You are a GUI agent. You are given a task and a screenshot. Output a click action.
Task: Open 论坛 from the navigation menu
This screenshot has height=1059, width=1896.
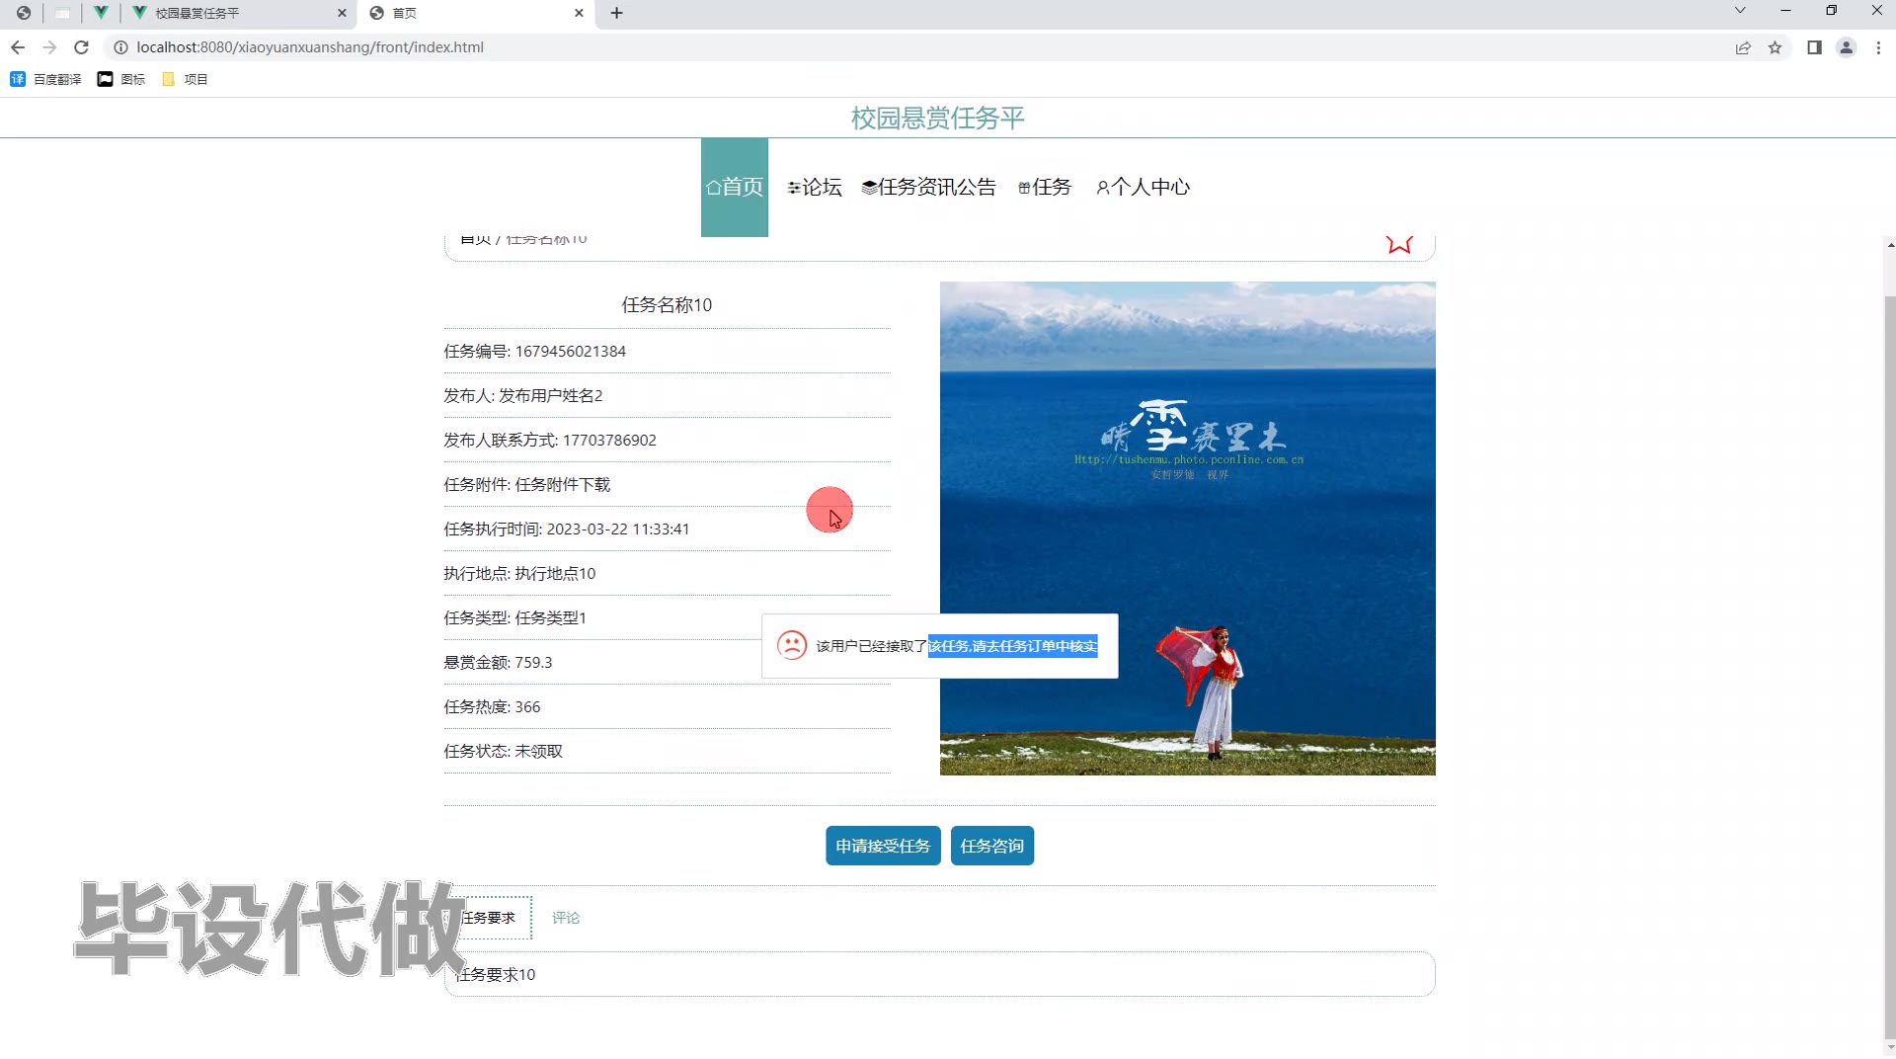tap(815, 187)
